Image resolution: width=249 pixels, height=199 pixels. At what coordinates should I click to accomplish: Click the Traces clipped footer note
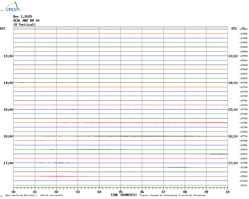172,196
